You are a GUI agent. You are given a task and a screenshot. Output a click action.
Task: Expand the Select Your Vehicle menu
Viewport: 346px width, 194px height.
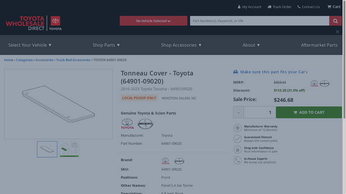pos(30,45)
